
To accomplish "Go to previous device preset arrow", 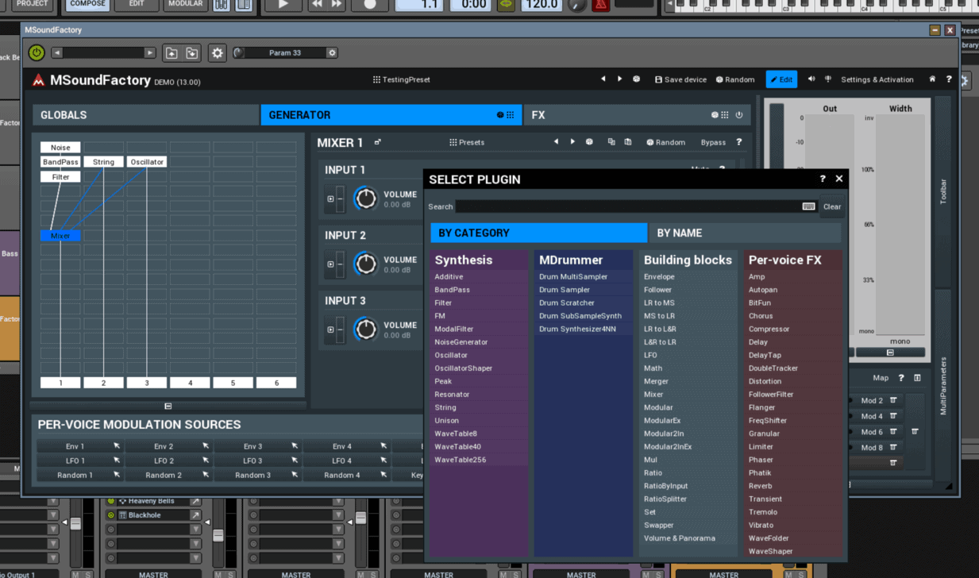I will (603, 79).
